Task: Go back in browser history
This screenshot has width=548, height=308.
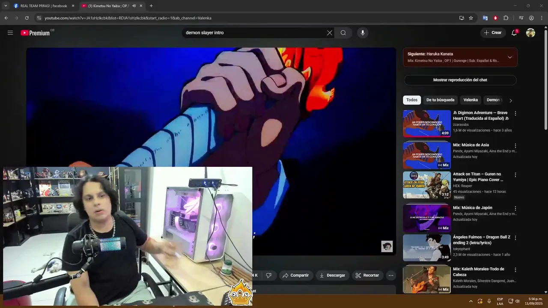Action: point(6,18)
